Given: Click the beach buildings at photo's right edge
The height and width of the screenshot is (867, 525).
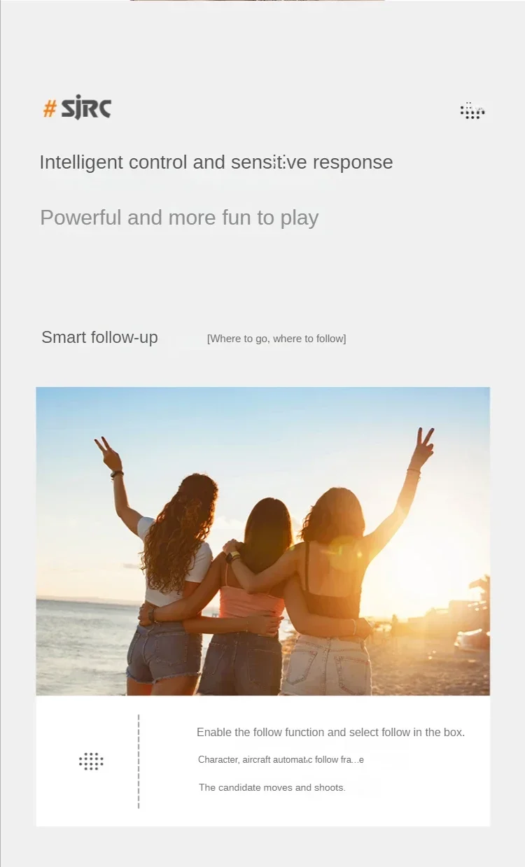Looking at the screenshot, I should click(x=472, y=616).
